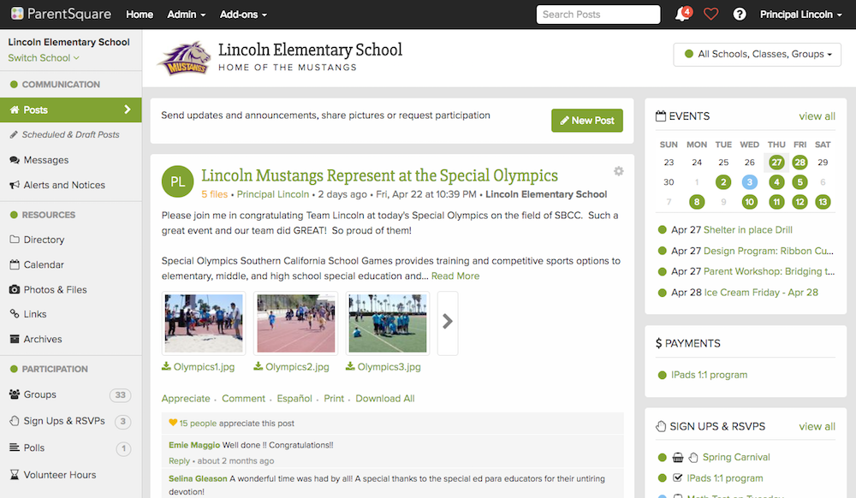Print the post

tap(334, 399)
